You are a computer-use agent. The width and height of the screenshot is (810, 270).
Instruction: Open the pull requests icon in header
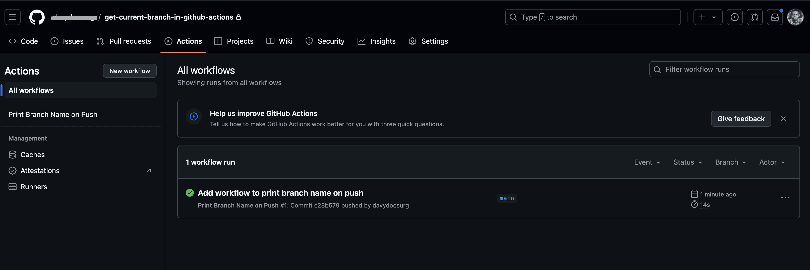click(x=755, y=17)
